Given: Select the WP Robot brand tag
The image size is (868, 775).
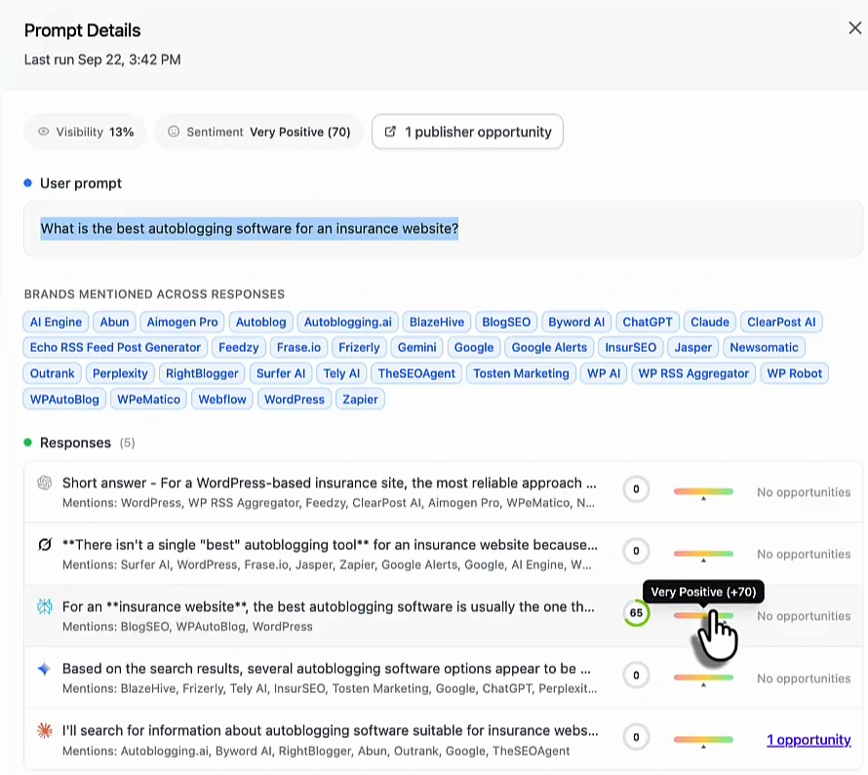Looking at the screenshot, I should click(x=795, y=373).
